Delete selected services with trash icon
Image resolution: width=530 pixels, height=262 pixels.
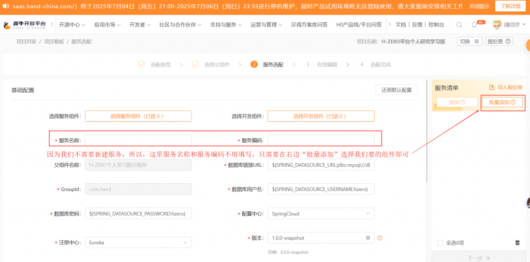coord(517,243)
